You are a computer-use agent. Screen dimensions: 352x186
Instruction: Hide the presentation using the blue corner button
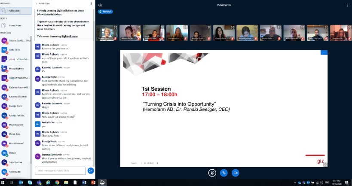tap(324, 52)
